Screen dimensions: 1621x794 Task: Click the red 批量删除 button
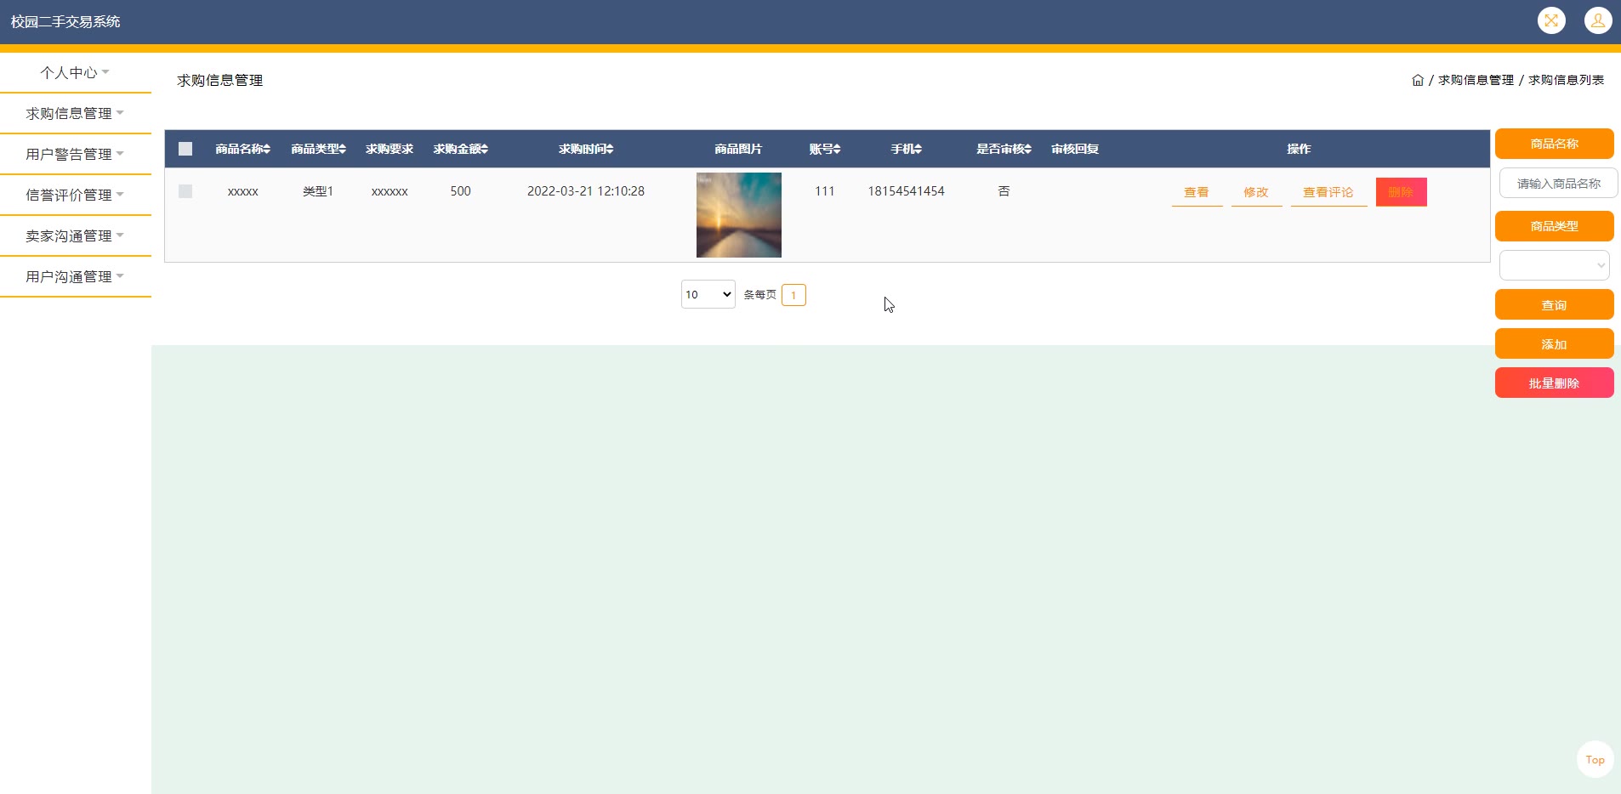1554,383
